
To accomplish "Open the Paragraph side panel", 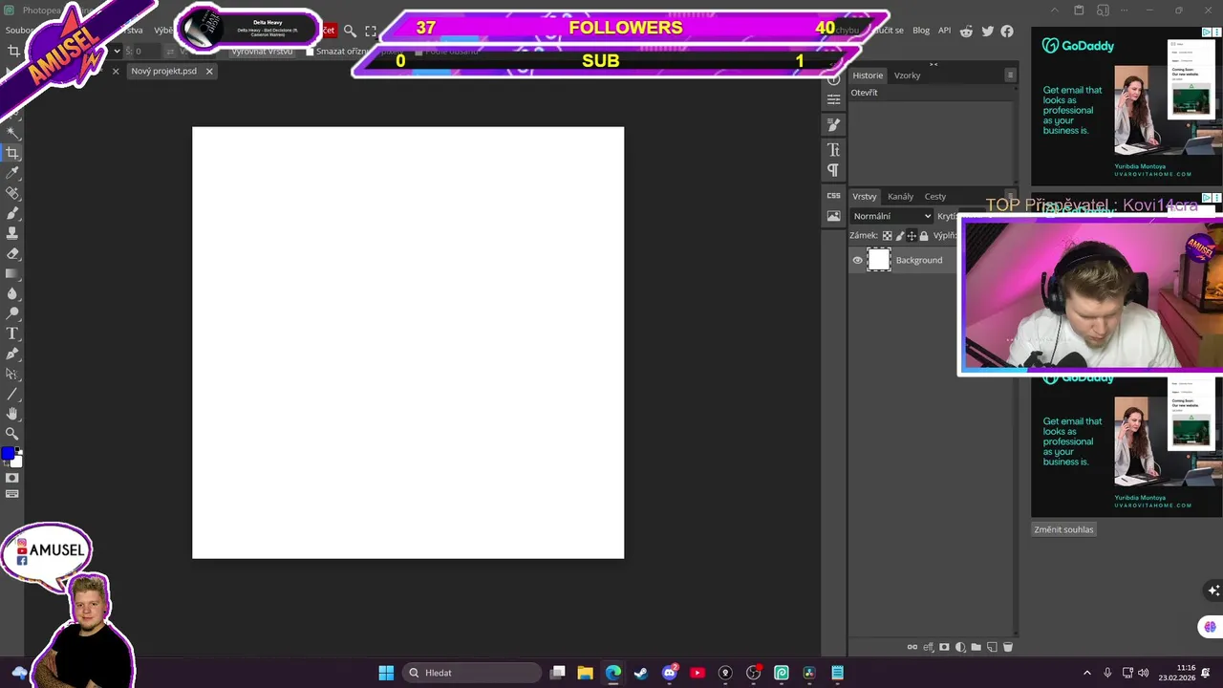I will 834,171.
